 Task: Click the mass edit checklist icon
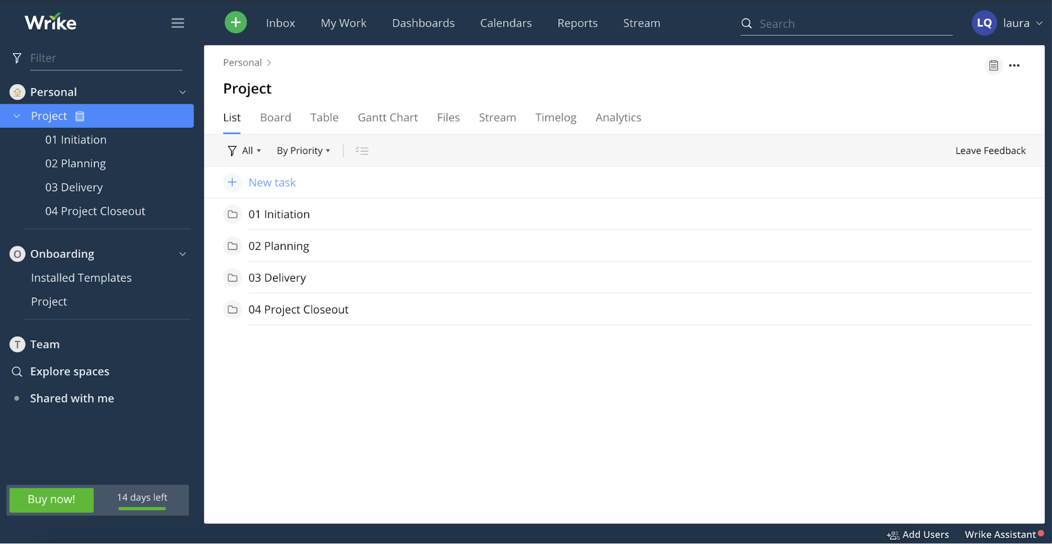(x=362, y=151)
